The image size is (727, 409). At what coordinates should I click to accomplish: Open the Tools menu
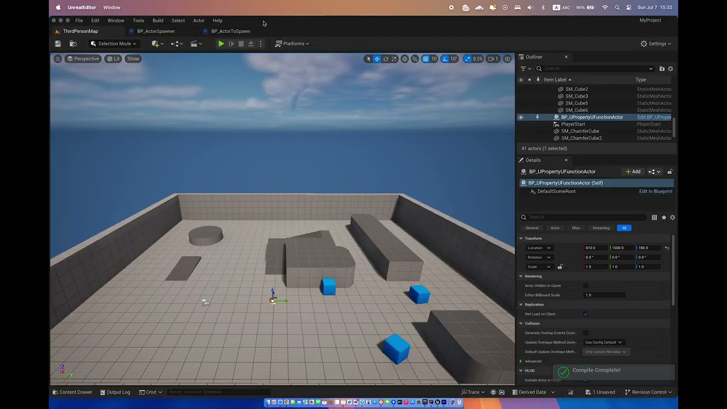pyautogui.click(x=139, y=20)
